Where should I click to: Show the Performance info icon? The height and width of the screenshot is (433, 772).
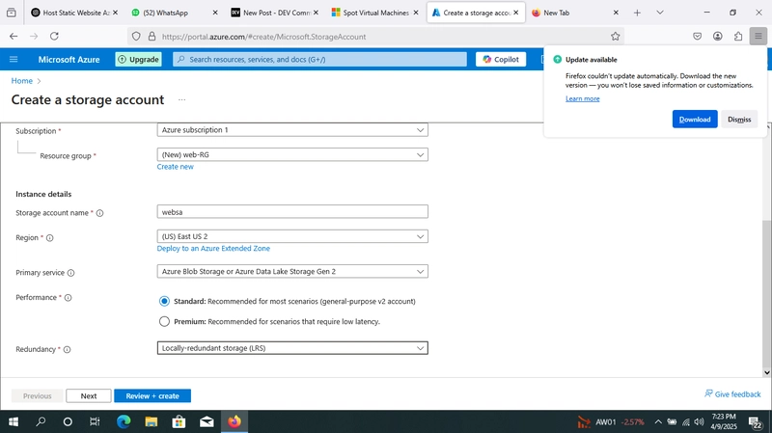click(x=68, y=298)
